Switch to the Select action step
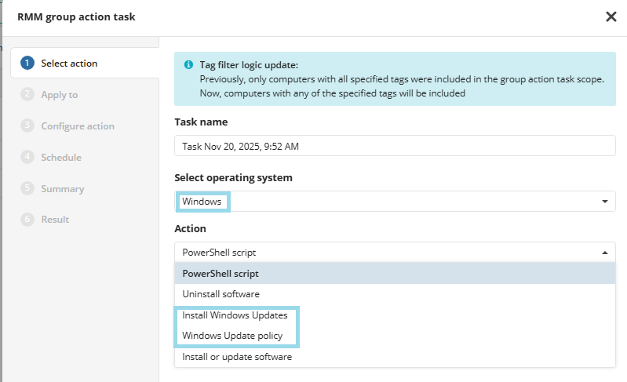Image resolution: width=627 pixels, height=382 pixels. pos(69,64)
